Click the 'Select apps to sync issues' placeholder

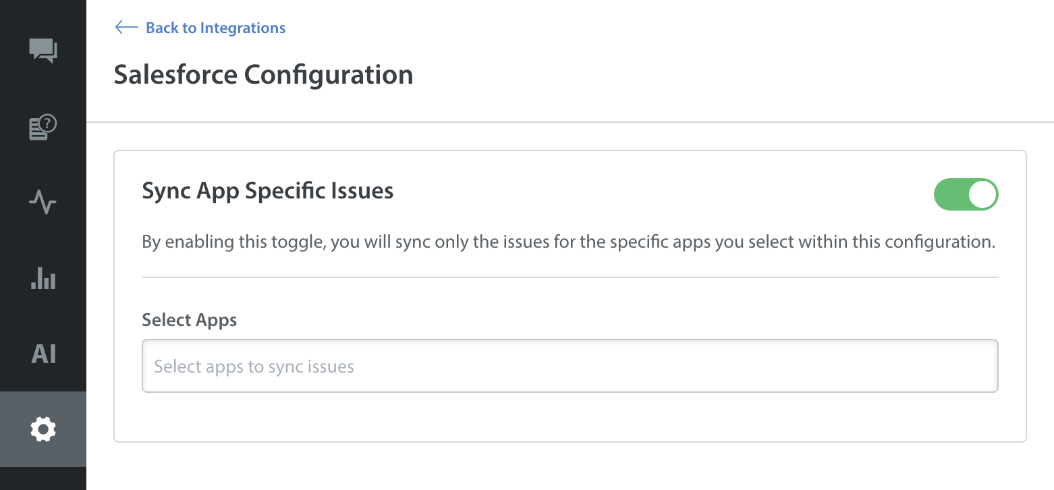click(254, 366)
